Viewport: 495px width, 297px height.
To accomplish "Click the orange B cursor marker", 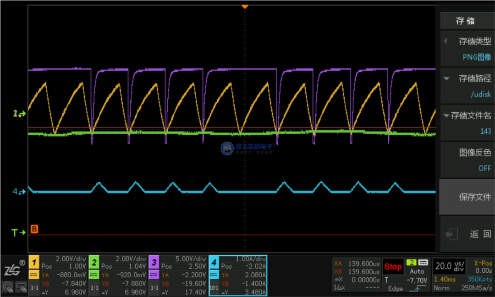I will point(34,229).
